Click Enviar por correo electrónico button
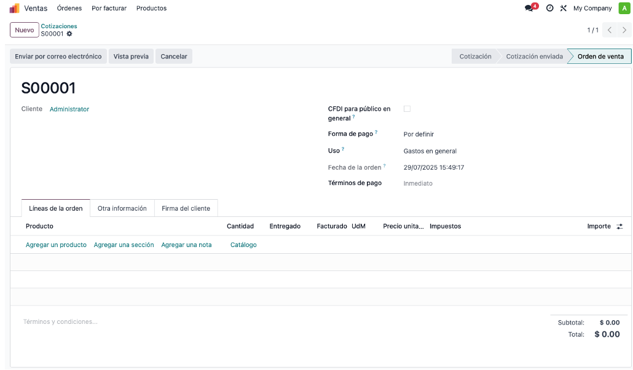The height and width of the screenshot is (370, 633). [x=58, y=57]
